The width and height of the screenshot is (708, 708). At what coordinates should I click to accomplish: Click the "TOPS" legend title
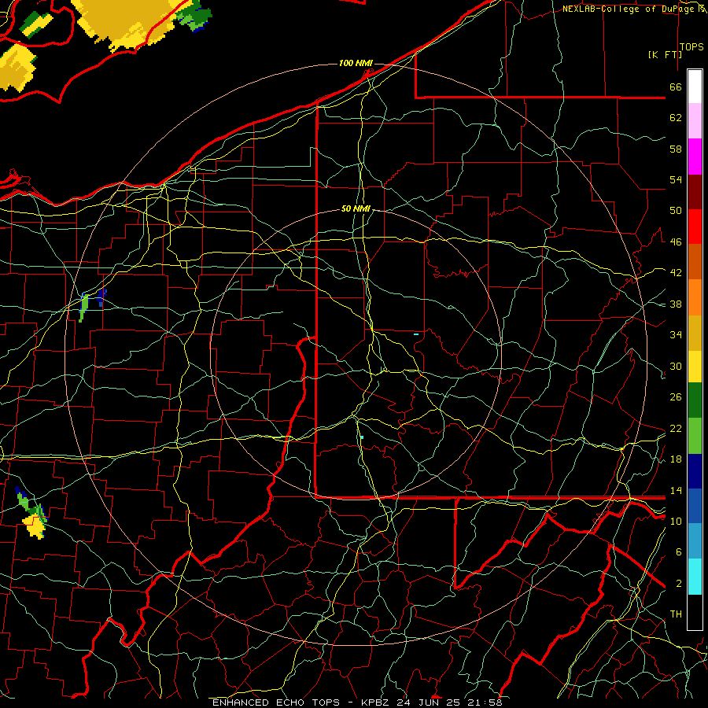click(x=691, y=46)
